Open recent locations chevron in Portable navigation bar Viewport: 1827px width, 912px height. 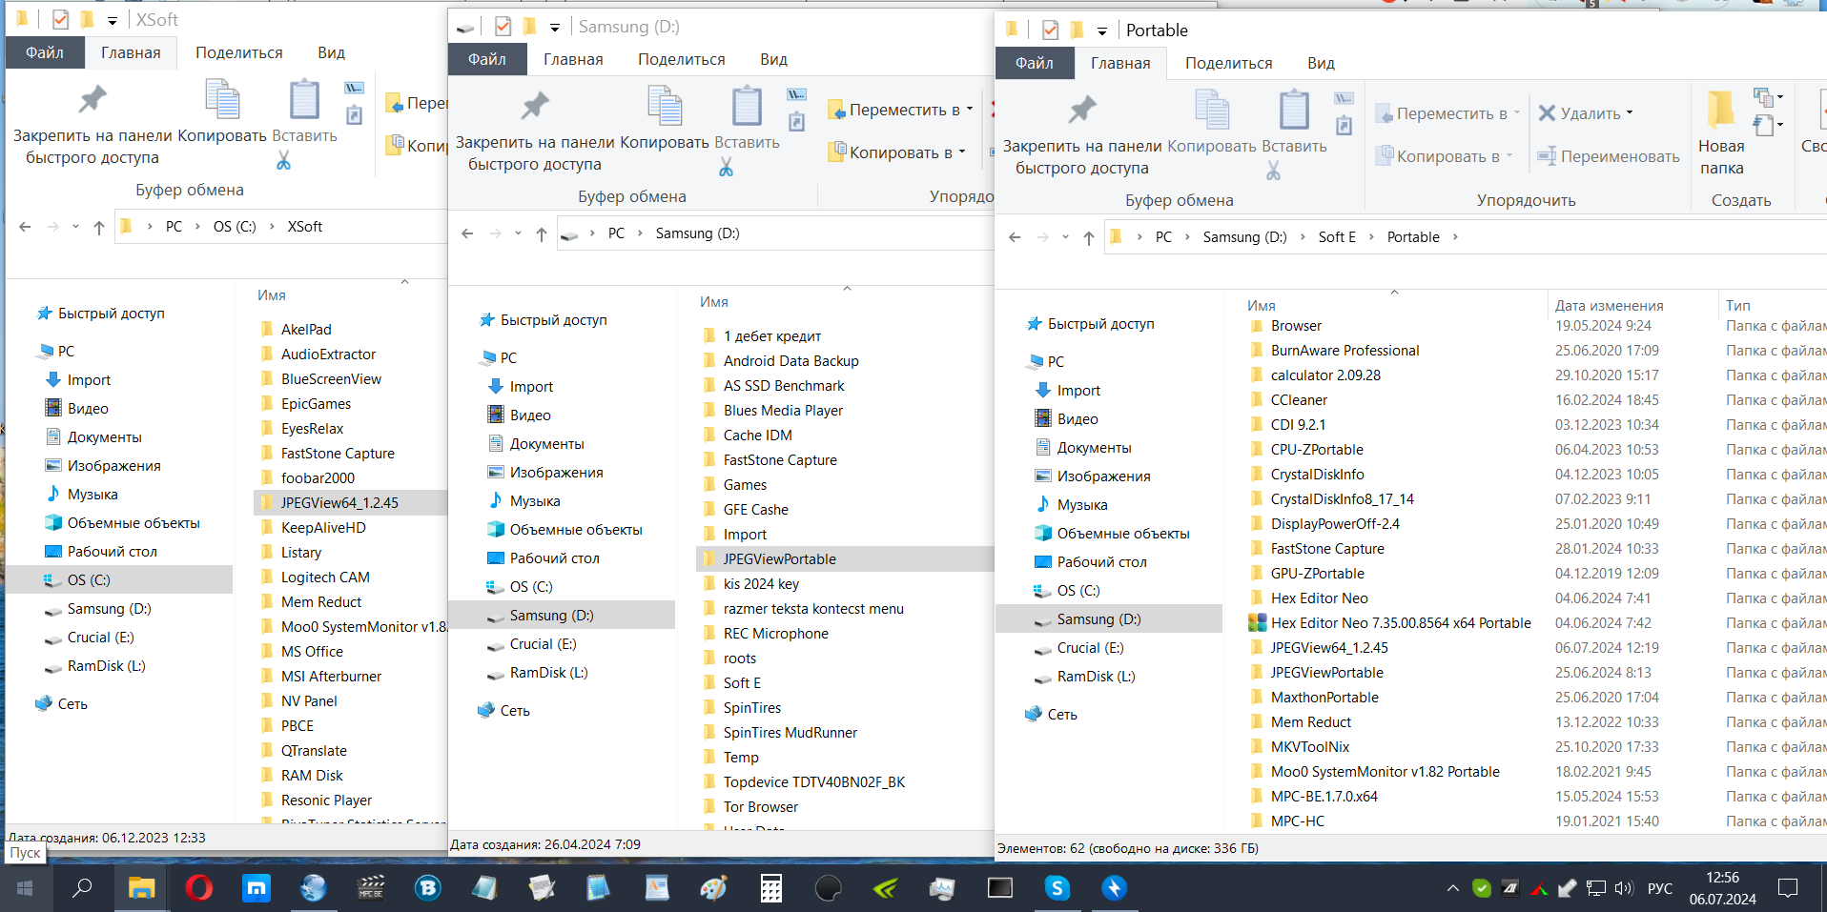[x=1065, y=237]
